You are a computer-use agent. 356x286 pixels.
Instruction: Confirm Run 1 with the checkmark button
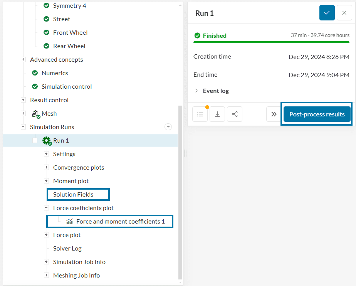pos(327,13)
